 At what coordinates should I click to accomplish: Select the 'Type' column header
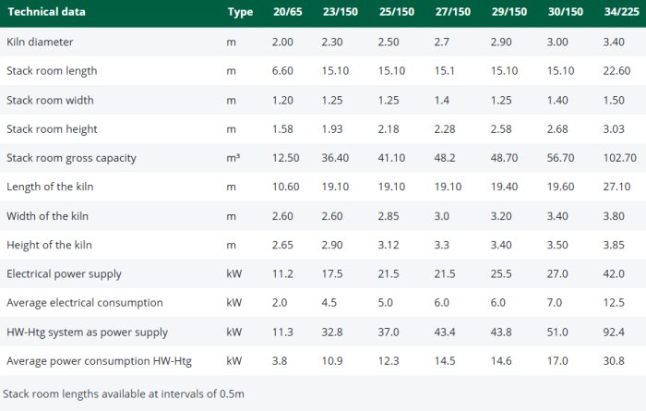coord(240,12)
